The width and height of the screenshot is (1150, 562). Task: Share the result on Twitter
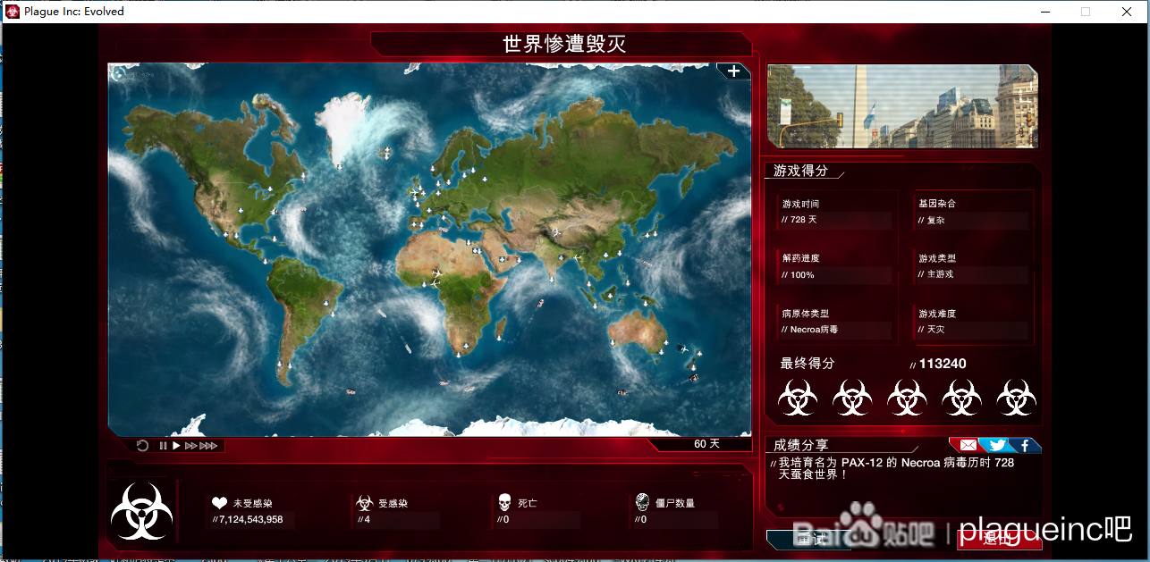click(x=998, y=445)
